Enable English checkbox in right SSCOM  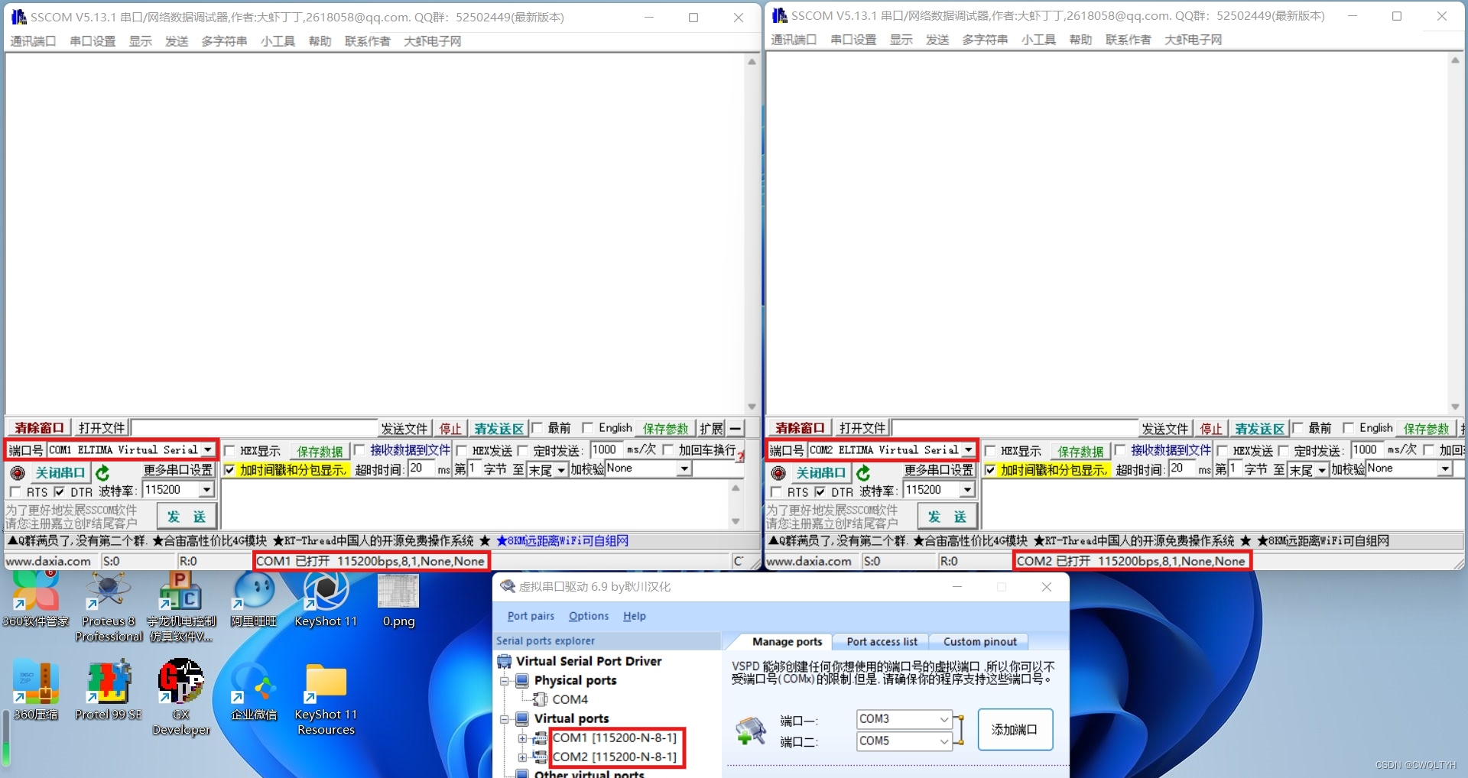point(1348,428)
